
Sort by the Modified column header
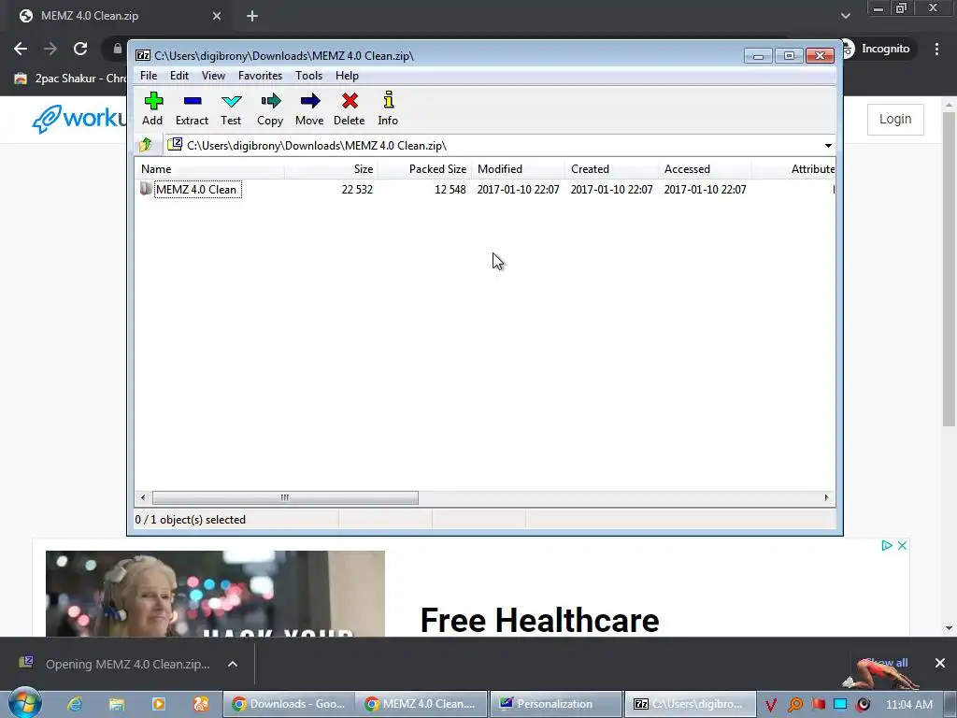[x=518, y=169]
